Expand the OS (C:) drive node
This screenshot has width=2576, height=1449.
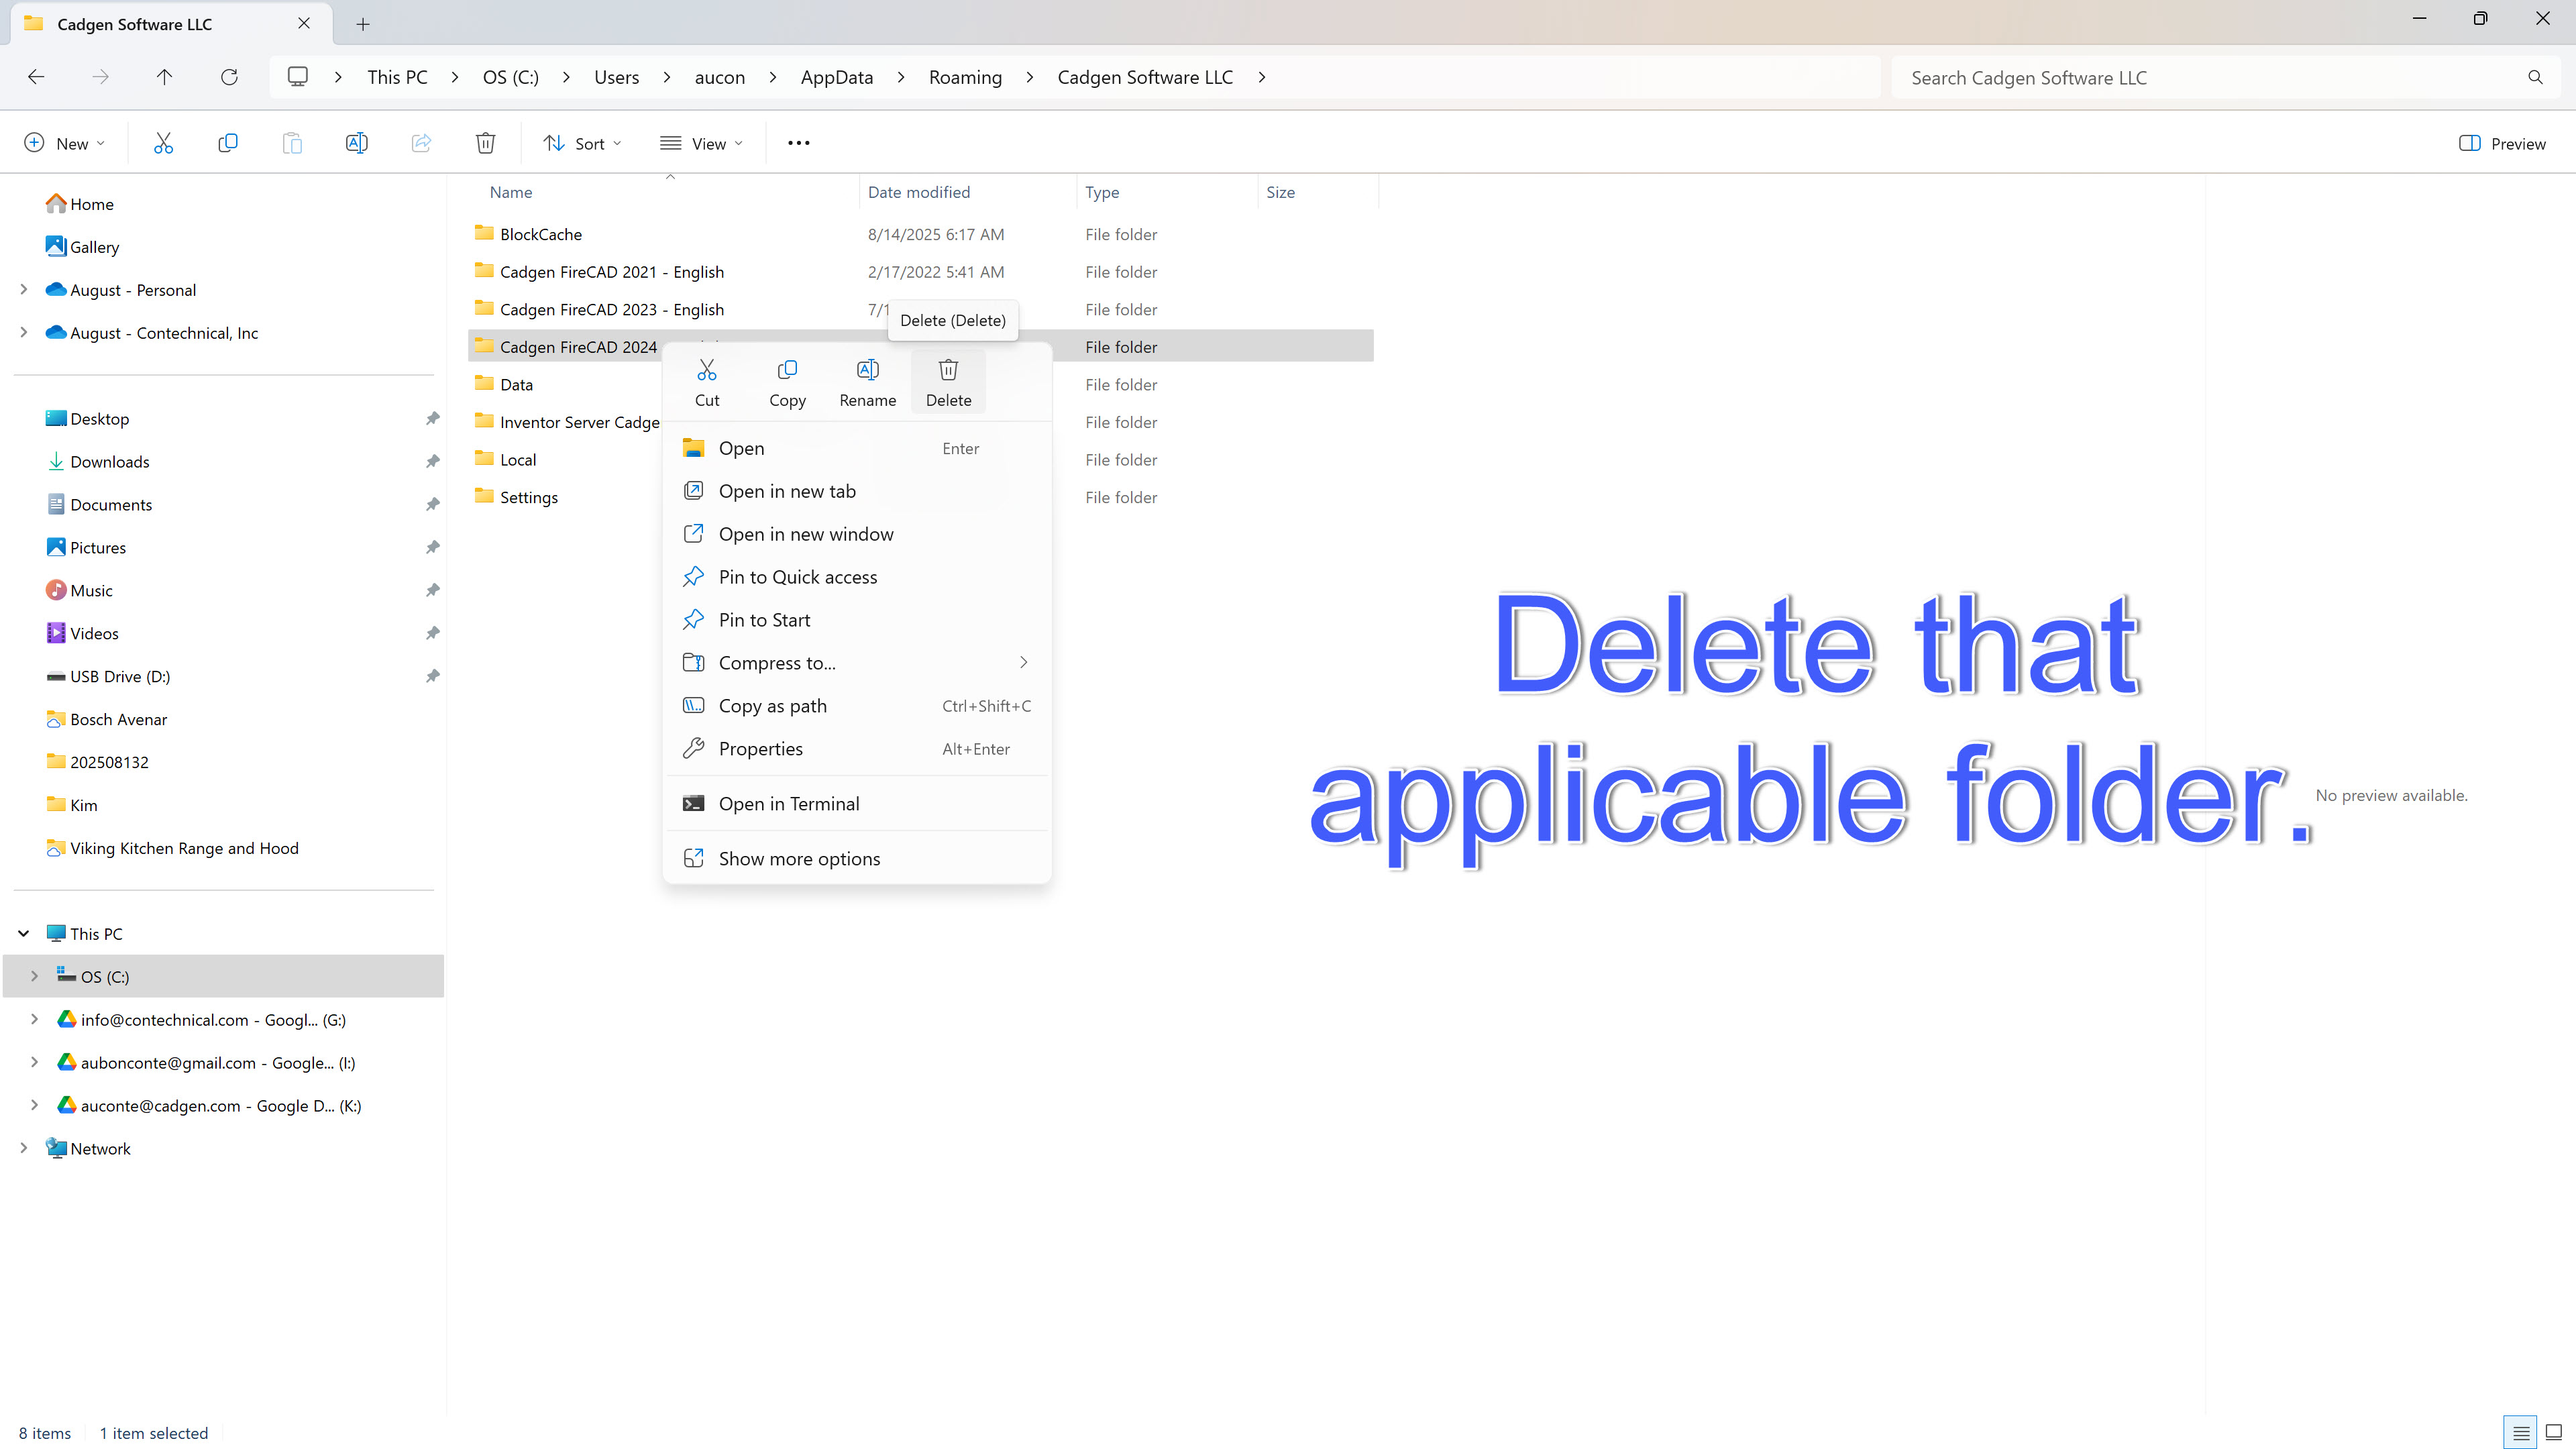(34, 976)
